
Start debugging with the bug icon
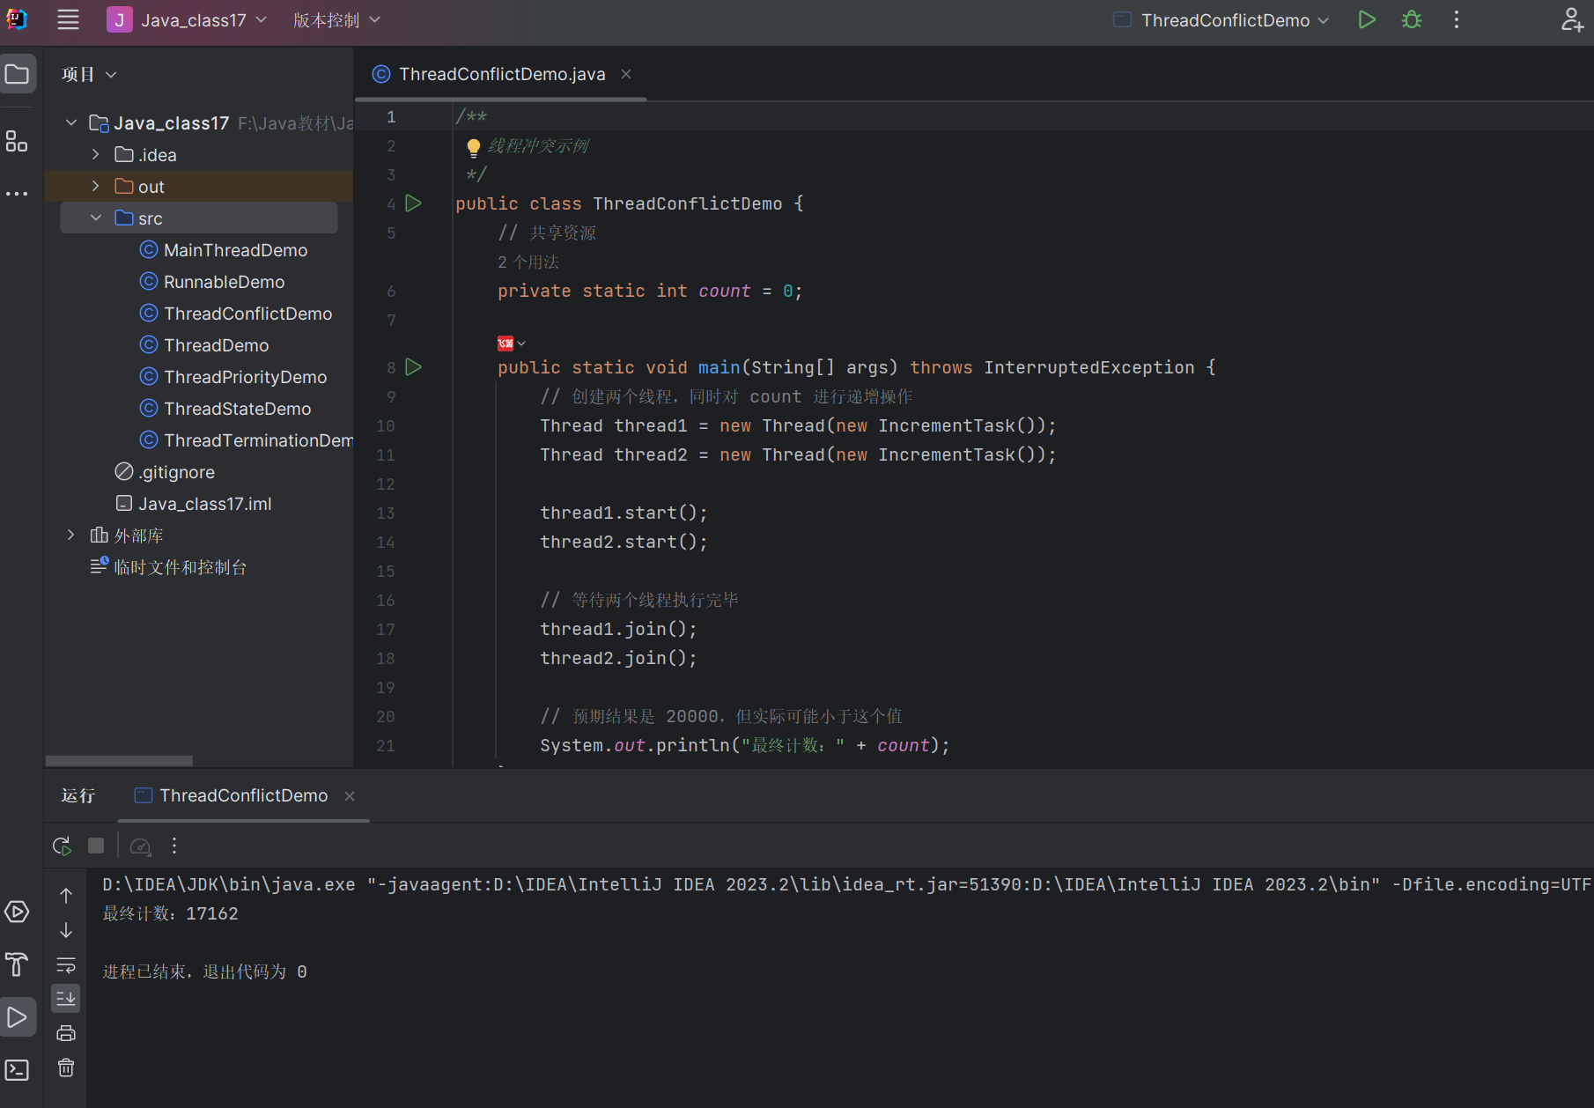[x=1412, y=20]
